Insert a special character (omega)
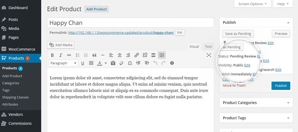 [x=130, y=63]
